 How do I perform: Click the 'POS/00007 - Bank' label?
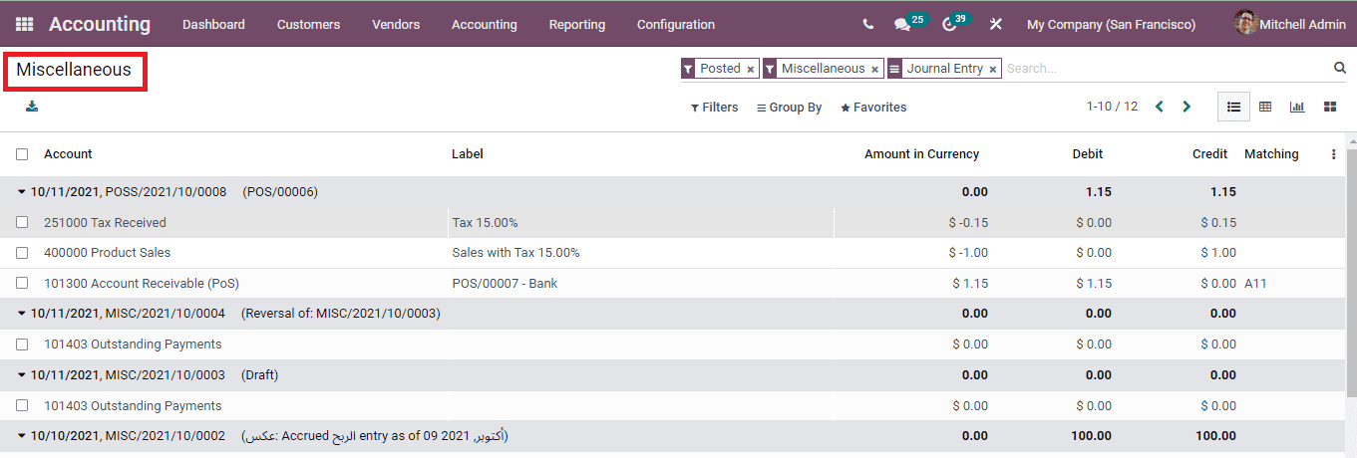[x=505, y=284]
